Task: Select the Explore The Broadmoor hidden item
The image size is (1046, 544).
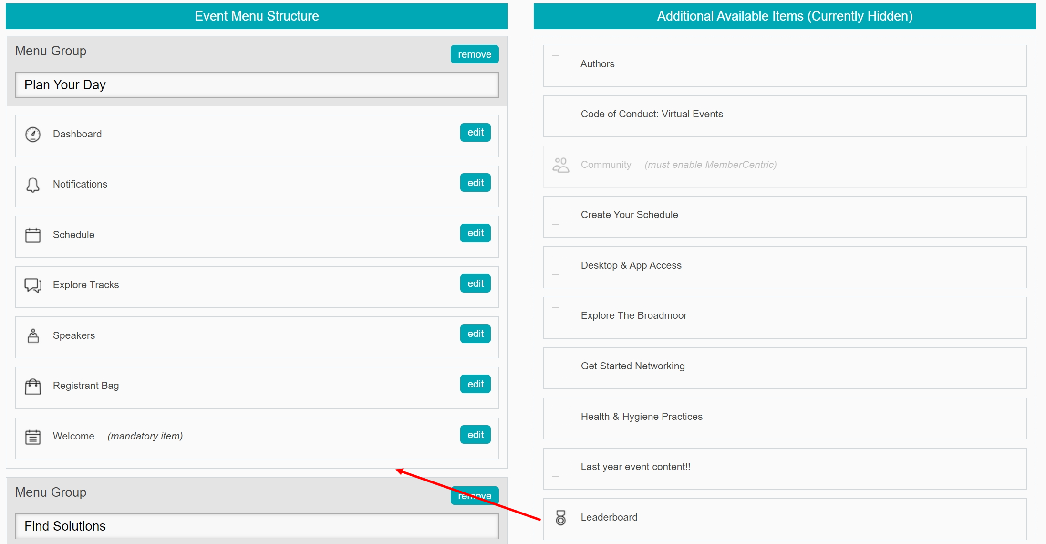Action: 634,316
